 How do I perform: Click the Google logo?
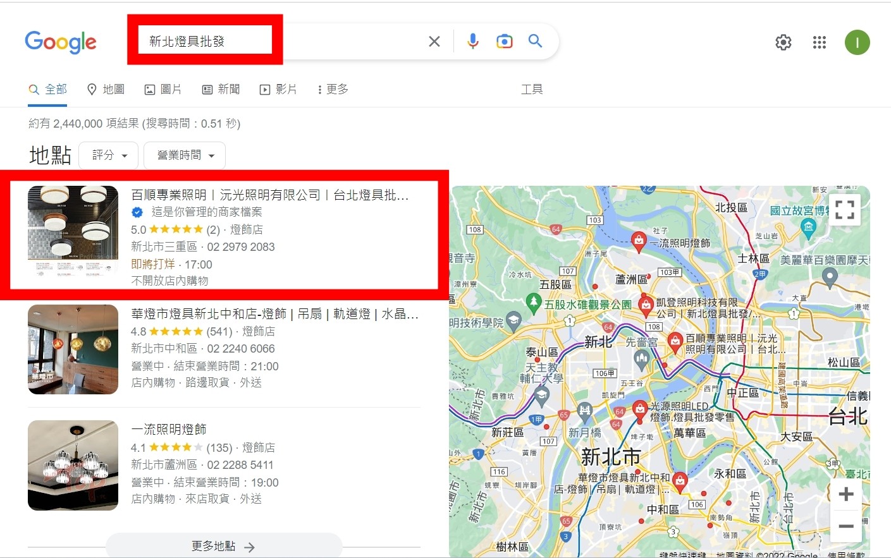click(x=61, y=42)
